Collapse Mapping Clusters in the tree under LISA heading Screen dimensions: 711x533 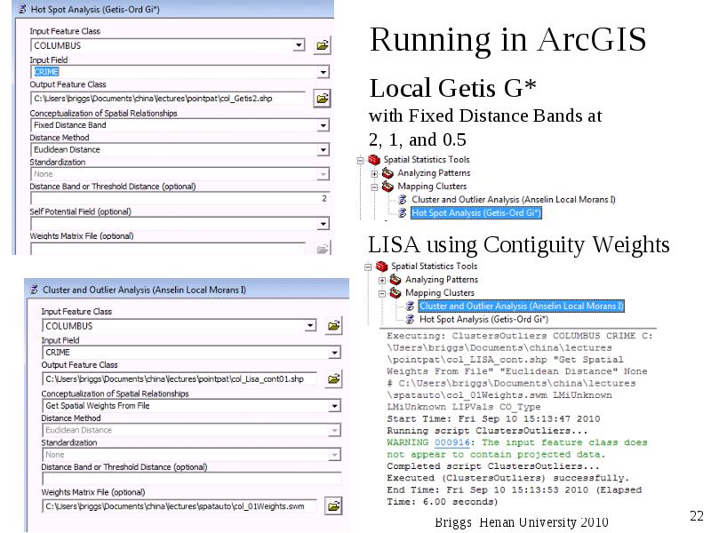click(x=382, y=294)
